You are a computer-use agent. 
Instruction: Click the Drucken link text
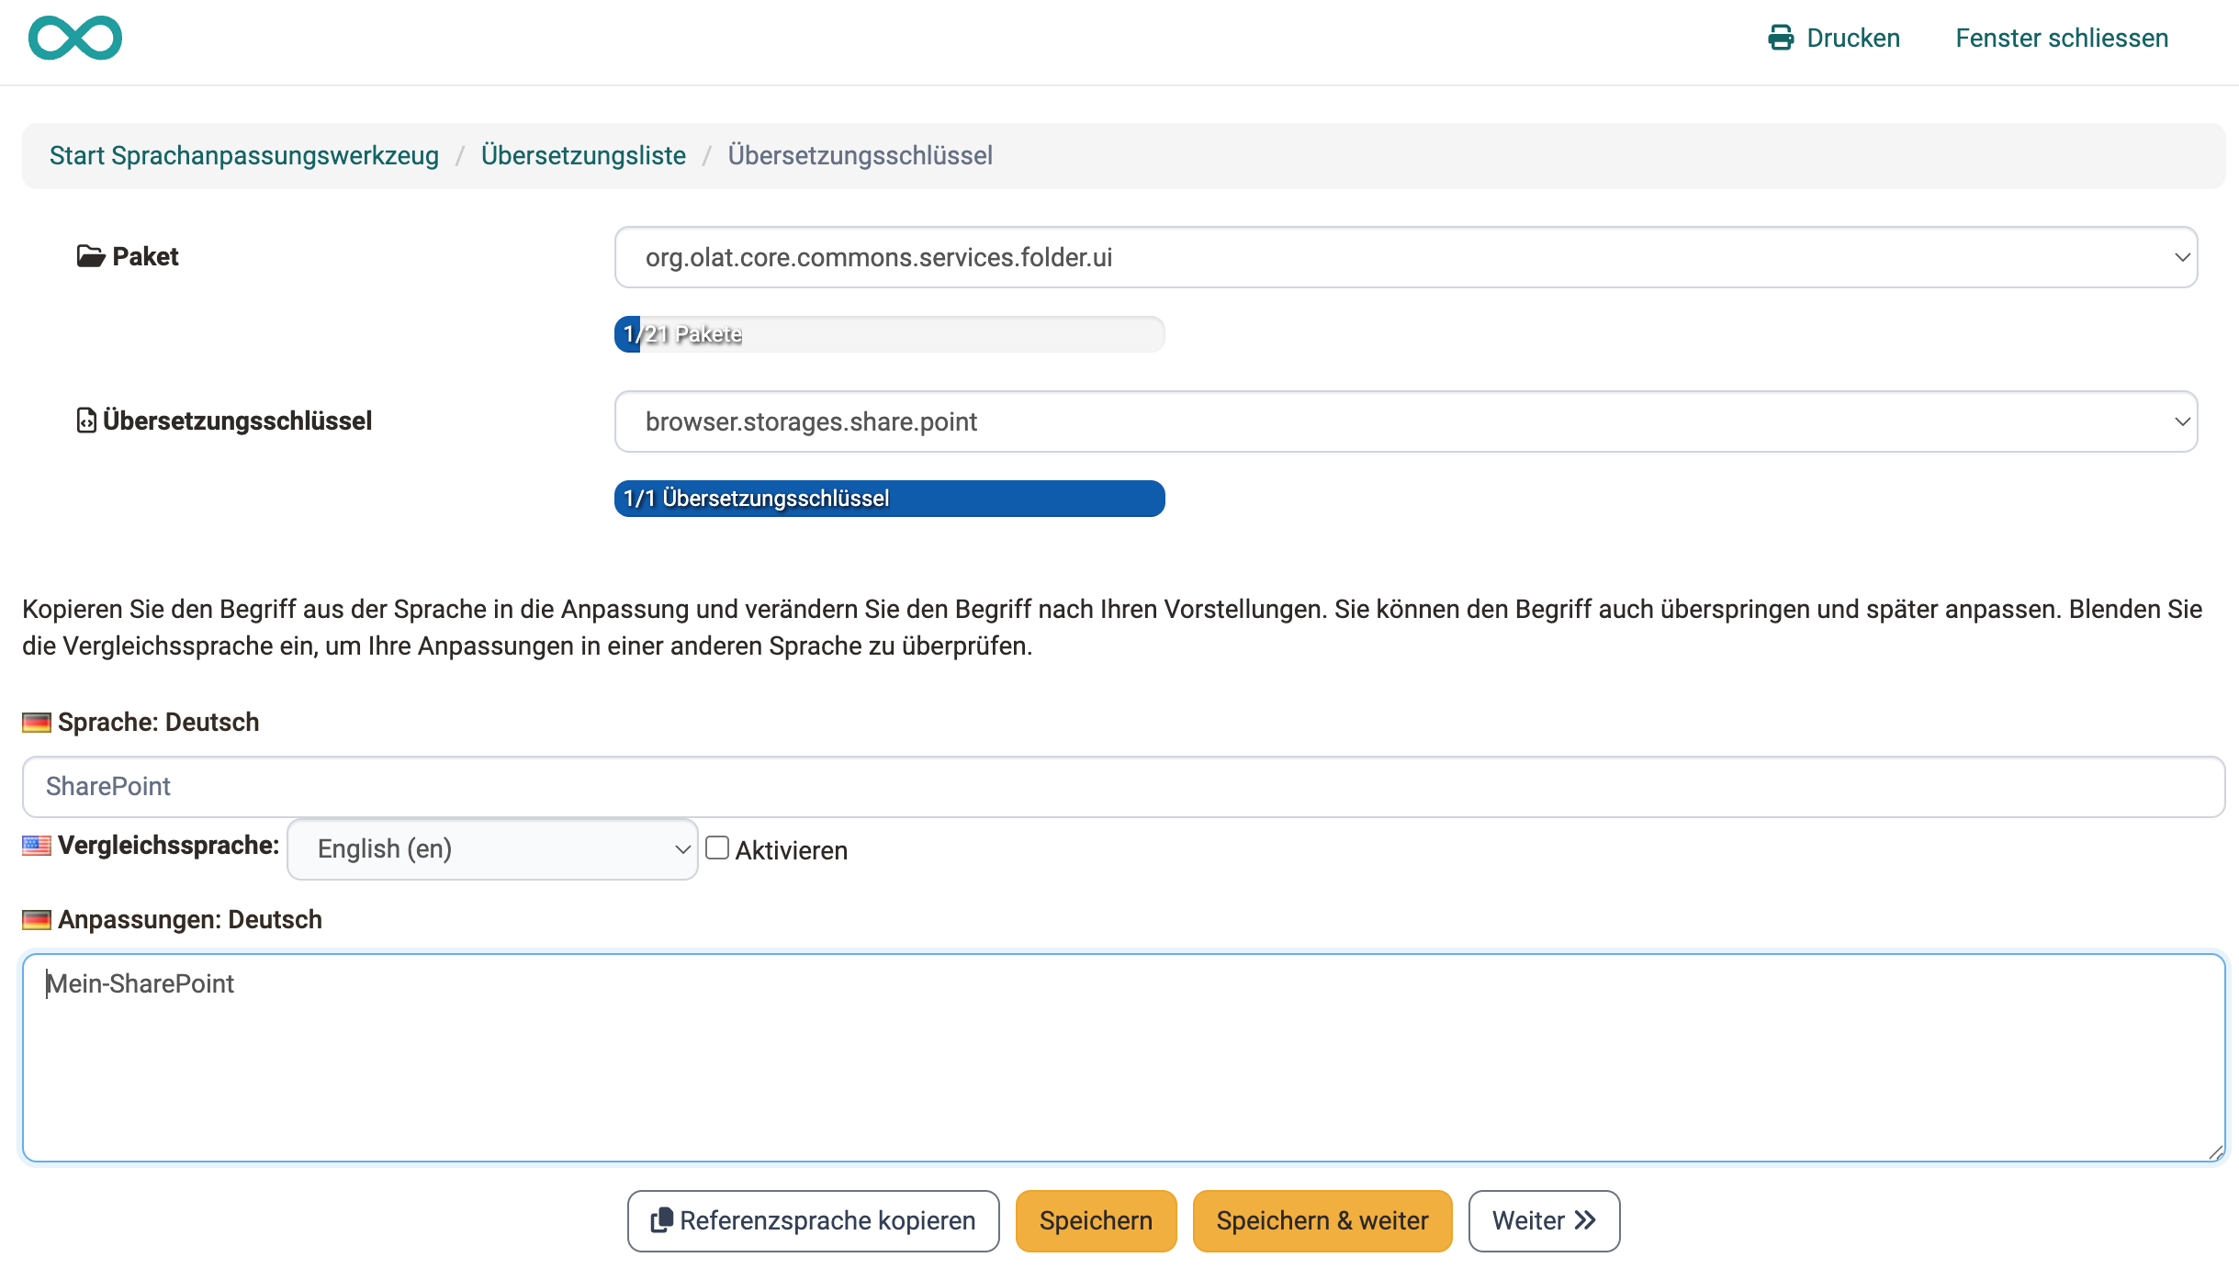(x=1853, y=38)
